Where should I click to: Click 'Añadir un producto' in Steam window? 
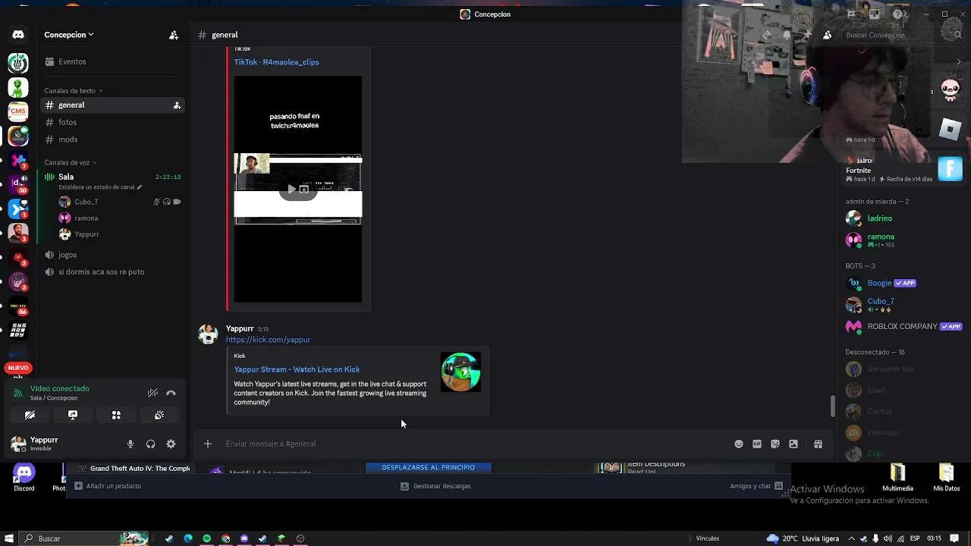coord(108,486)
